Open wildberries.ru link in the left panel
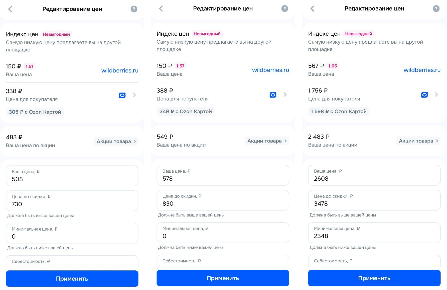447x290 pixels. click(x=120, y=70)
